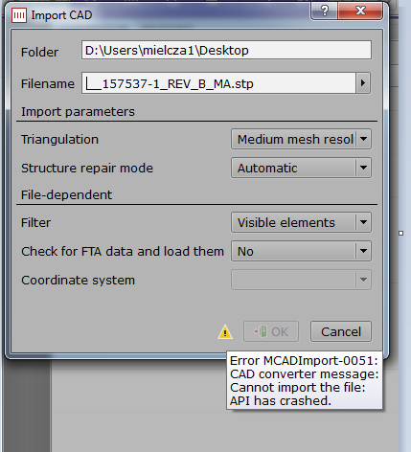
Task: Click the Cancel button
Action: 341,331
